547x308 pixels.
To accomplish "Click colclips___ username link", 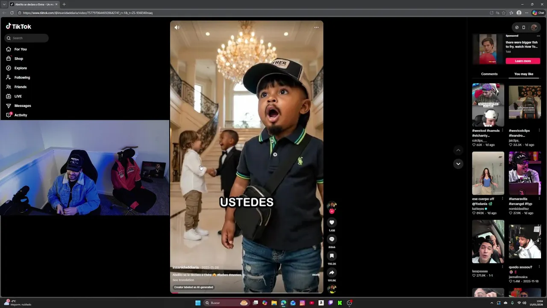I will (x=479, y=140).
